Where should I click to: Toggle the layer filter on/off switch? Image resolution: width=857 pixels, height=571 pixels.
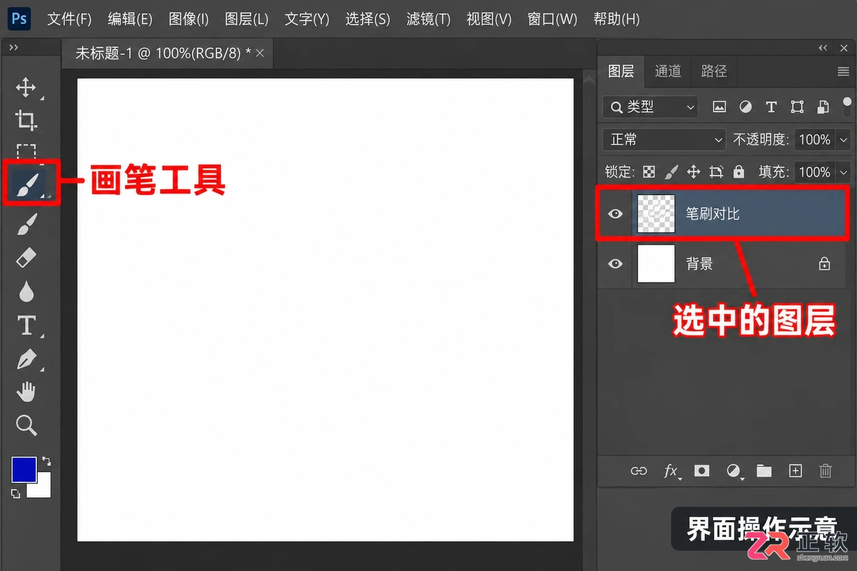847,106
